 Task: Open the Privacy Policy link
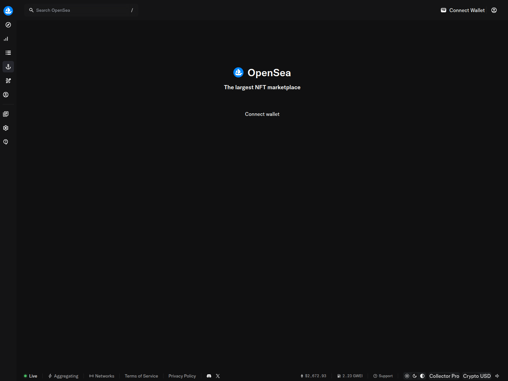point(182,376)
